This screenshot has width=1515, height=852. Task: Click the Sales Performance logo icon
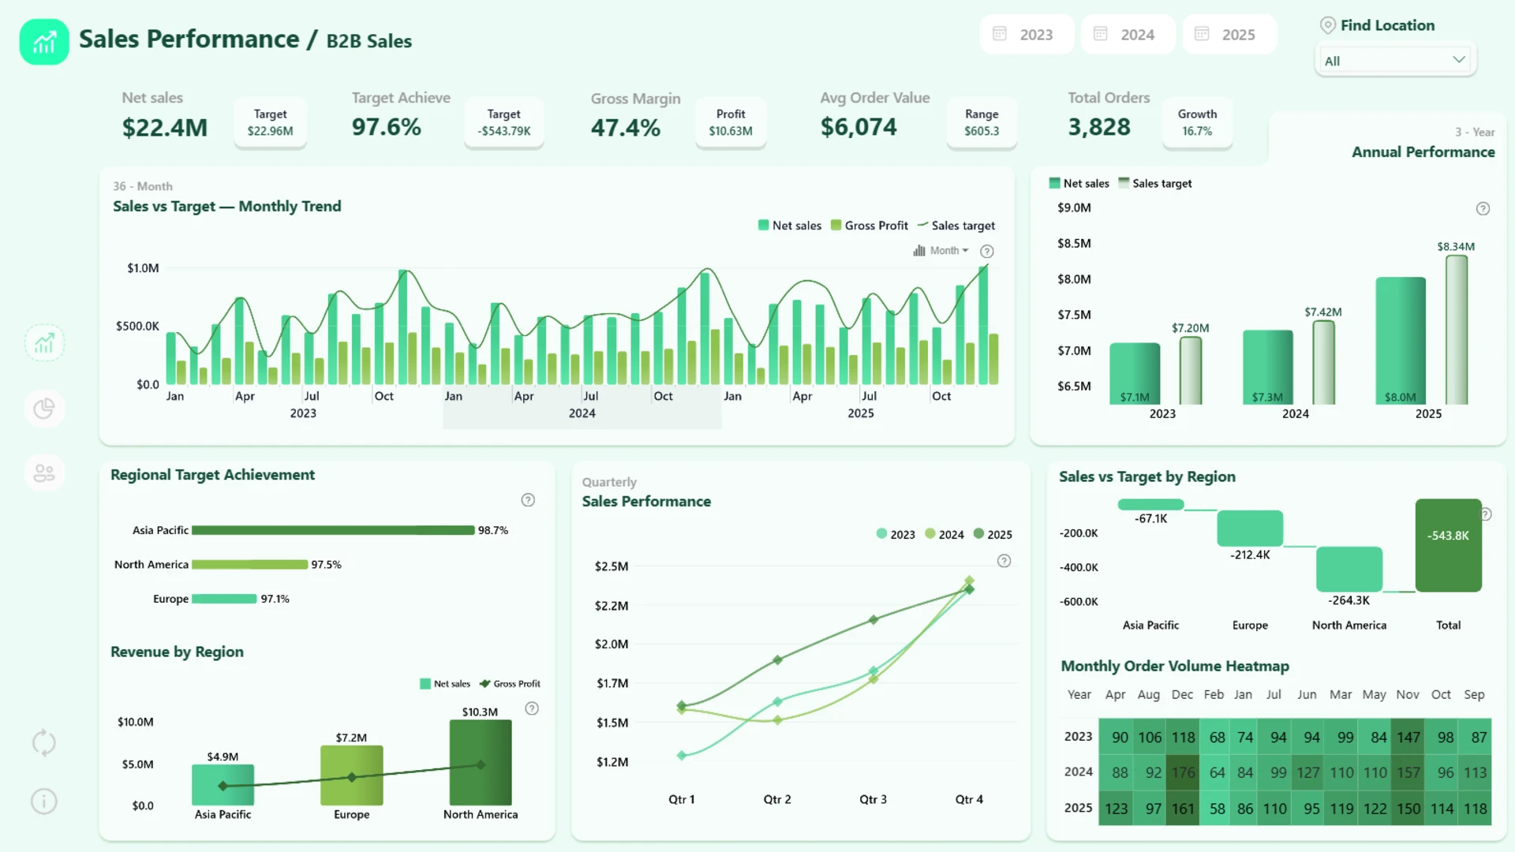coord(44,42)
